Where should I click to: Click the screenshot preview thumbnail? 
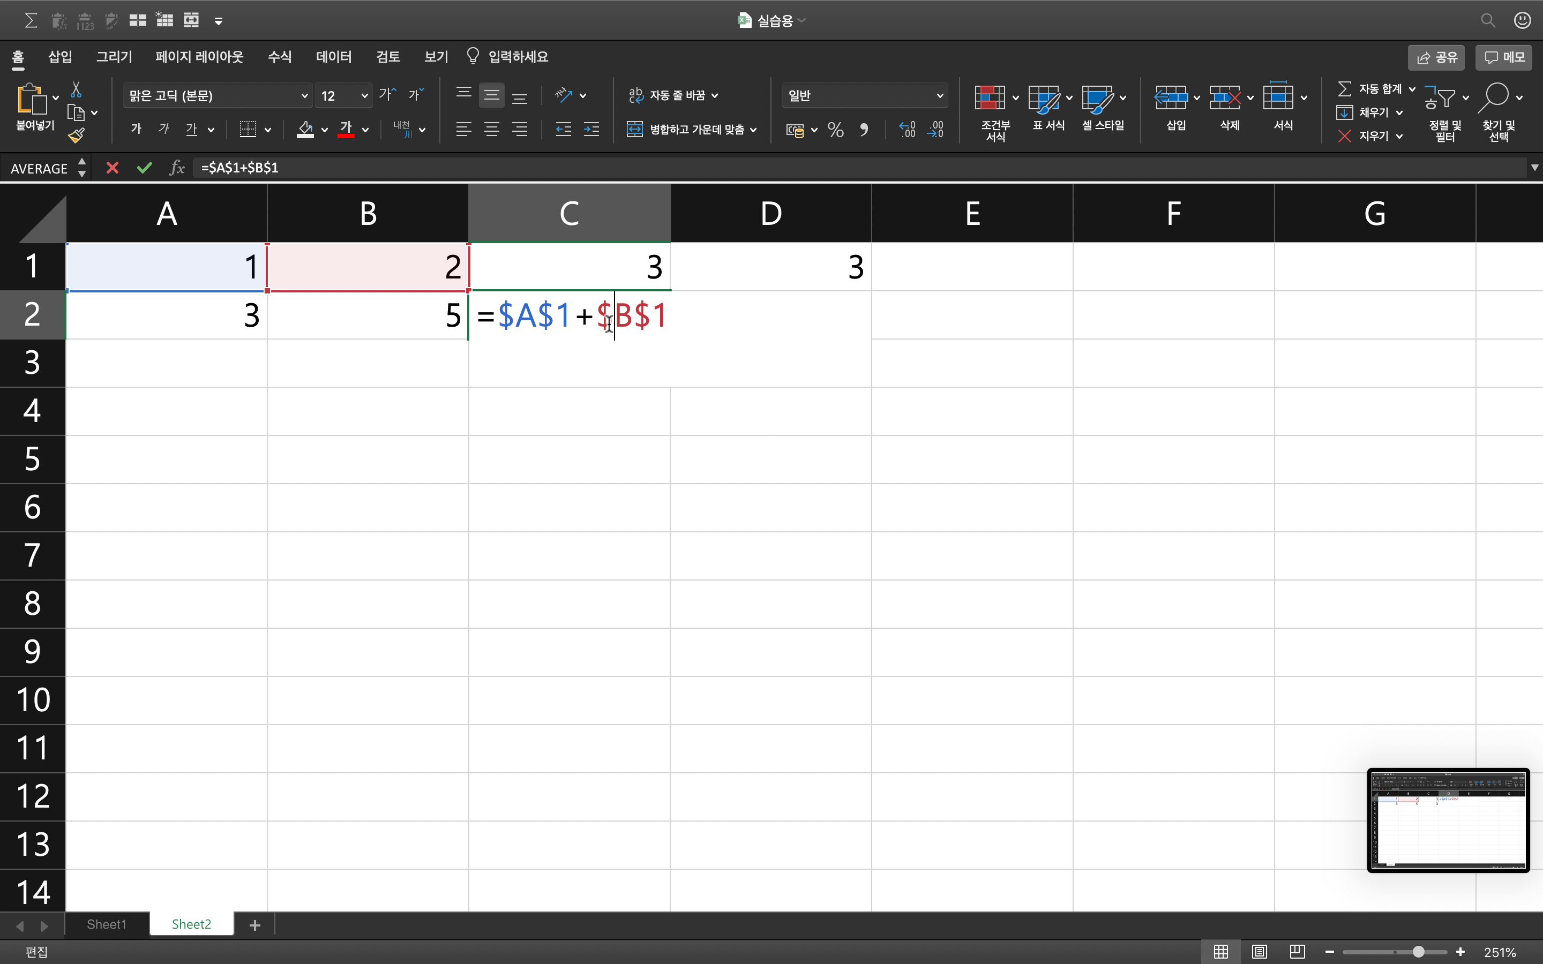[1448, 820]
